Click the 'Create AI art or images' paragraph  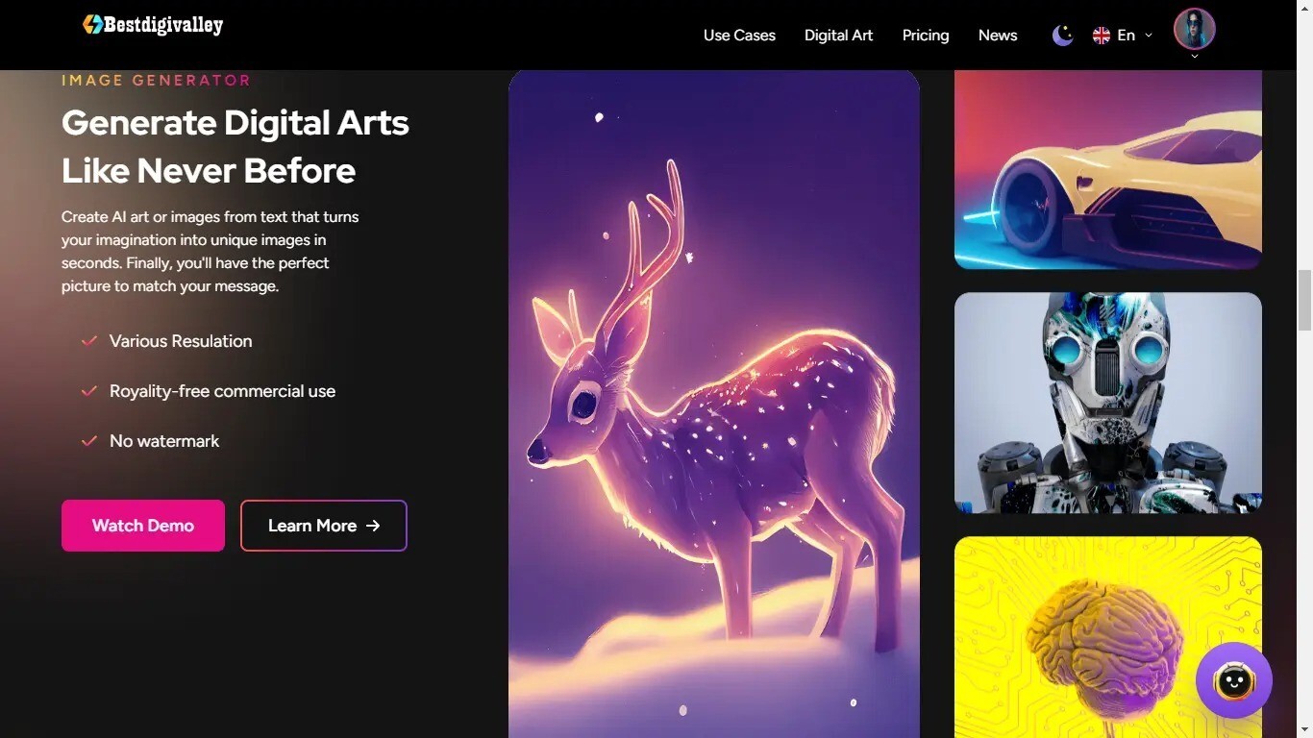point(211,252)
